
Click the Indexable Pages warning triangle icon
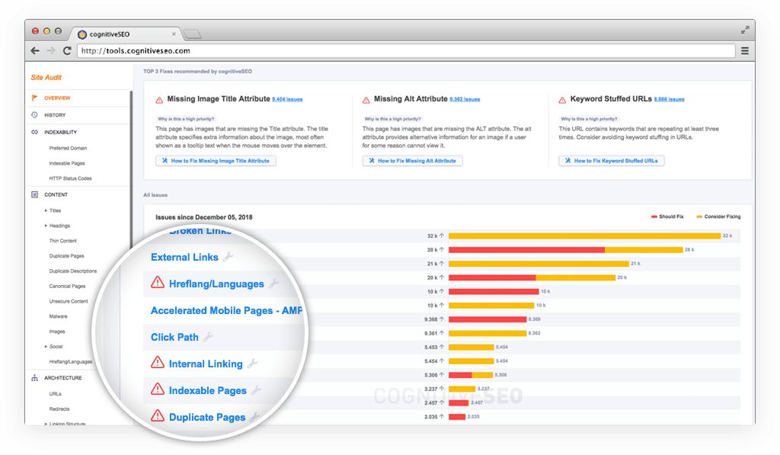(x=158, y=389)
